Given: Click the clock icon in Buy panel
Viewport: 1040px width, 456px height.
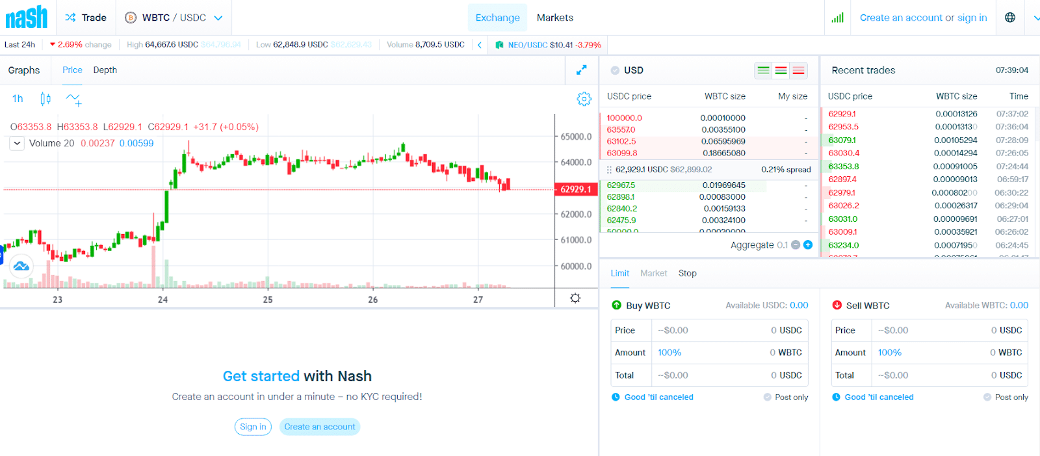Looking at the screenshot, I should 616,397.
